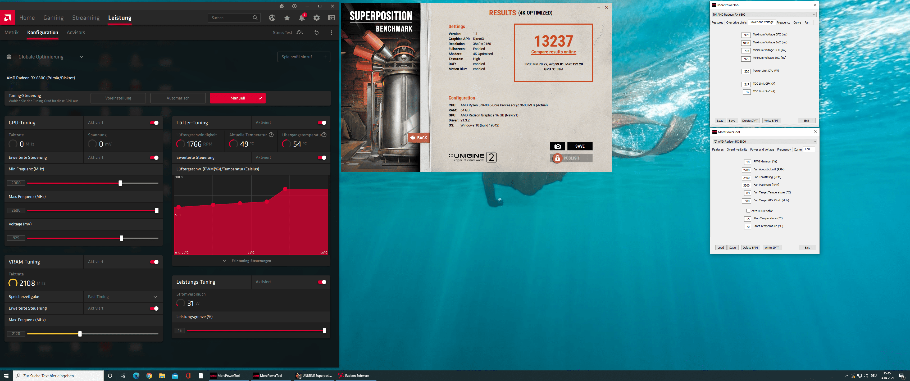Click Leistungsgrenze (%) slider handle
Image resolution: width=910 pixels, height=381 pixels.
(x=324, y=331)
